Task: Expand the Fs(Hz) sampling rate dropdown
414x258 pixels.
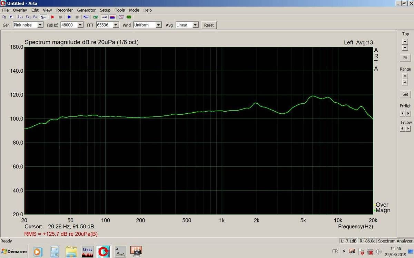Action: (x=80, y=25)
